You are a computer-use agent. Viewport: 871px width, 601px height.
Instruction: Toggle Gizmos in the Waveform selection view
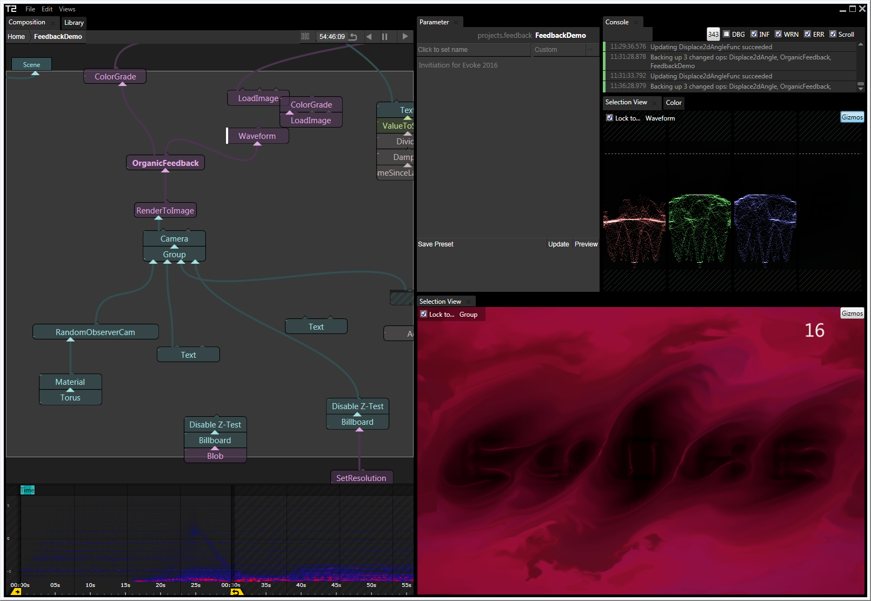click(852, 117)
